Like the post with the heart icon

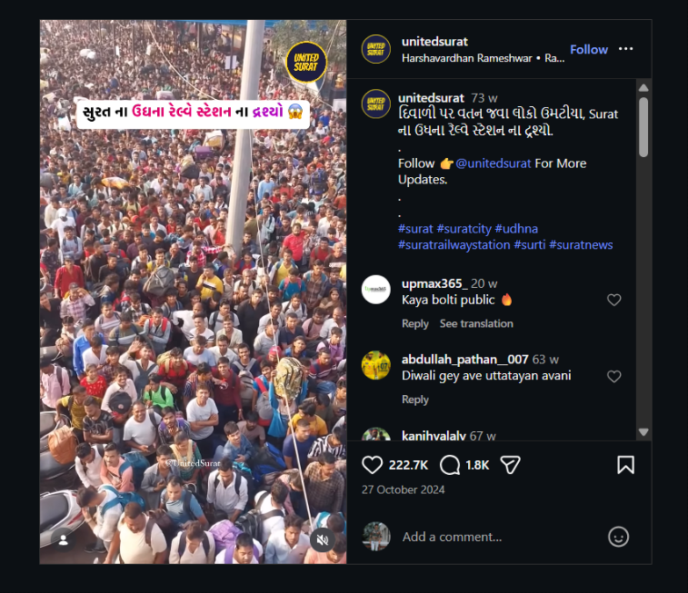373,465
